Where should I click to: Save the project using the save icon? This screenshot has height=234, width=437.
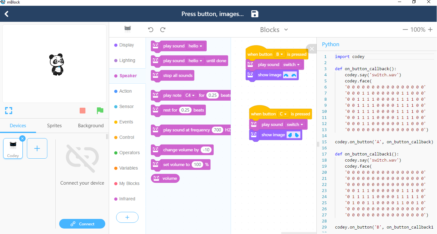tap(254, 14)
